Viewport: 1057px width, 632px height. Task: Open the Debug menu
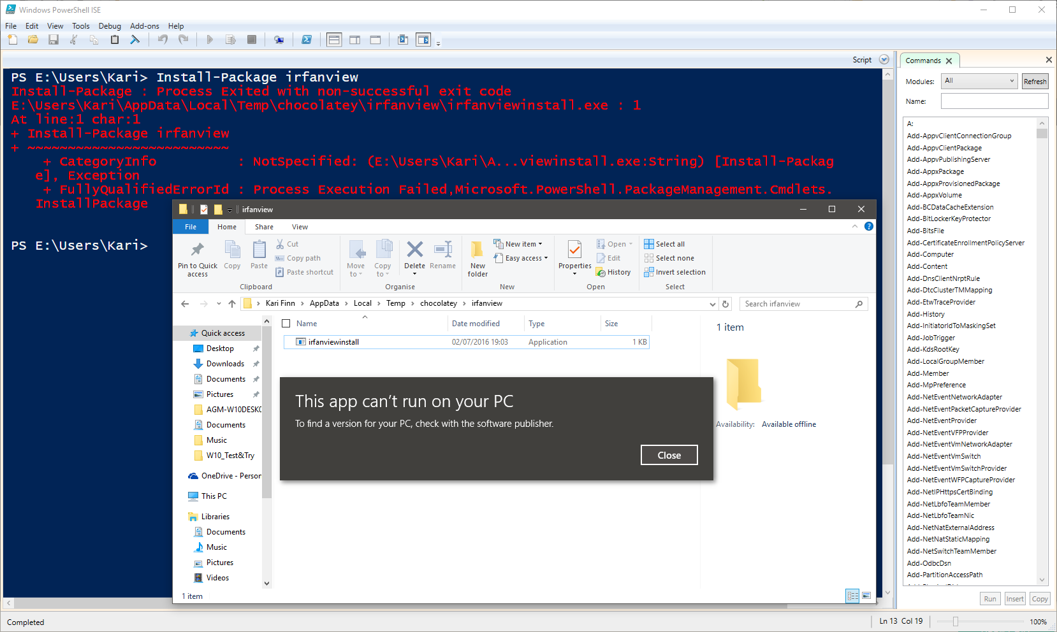pos(110,26)
